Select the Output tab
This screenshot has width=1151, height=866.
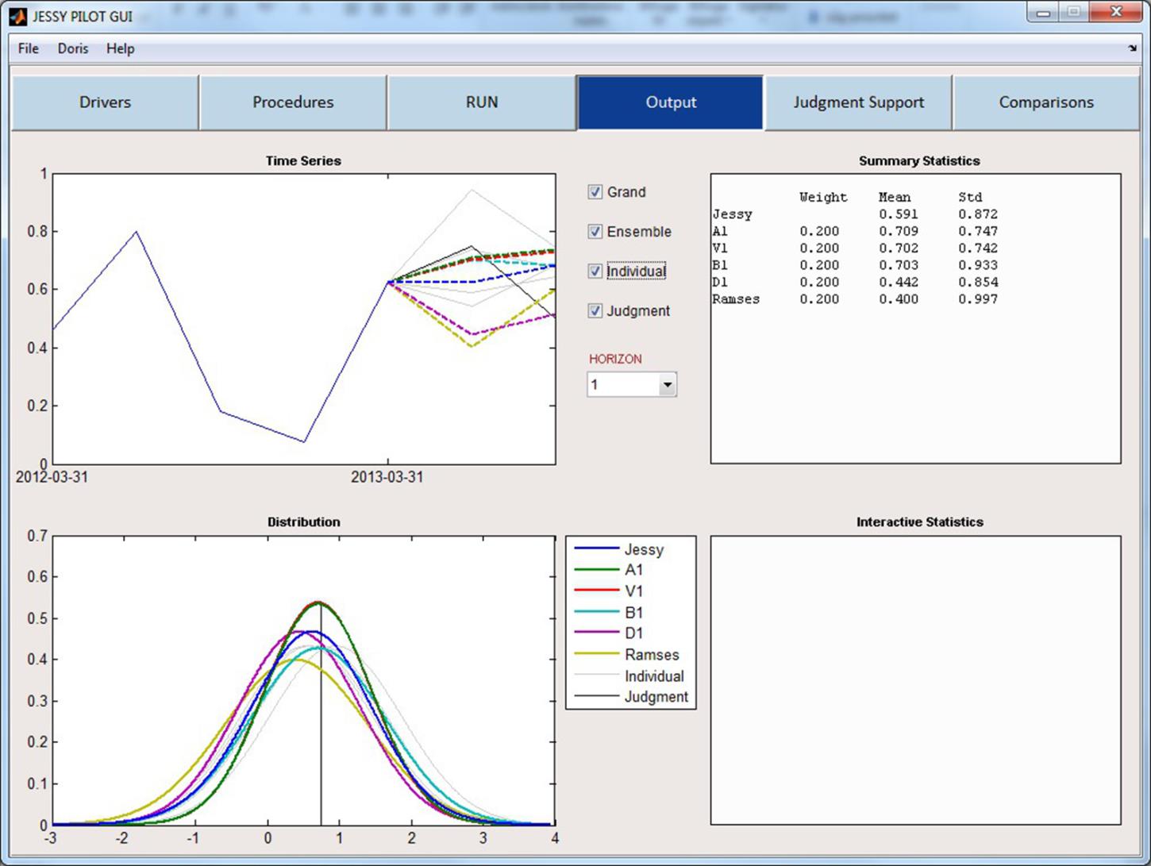[x=671, y=102]
